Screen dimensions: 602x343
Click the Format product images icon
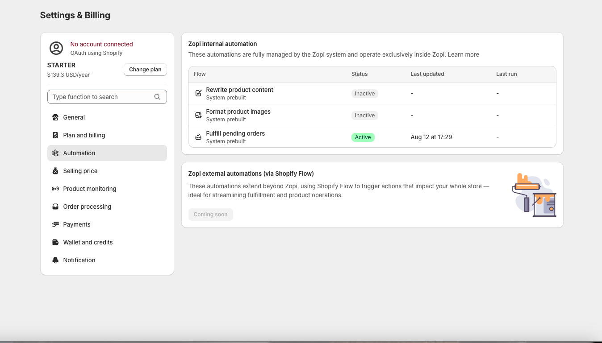point(199,115)
